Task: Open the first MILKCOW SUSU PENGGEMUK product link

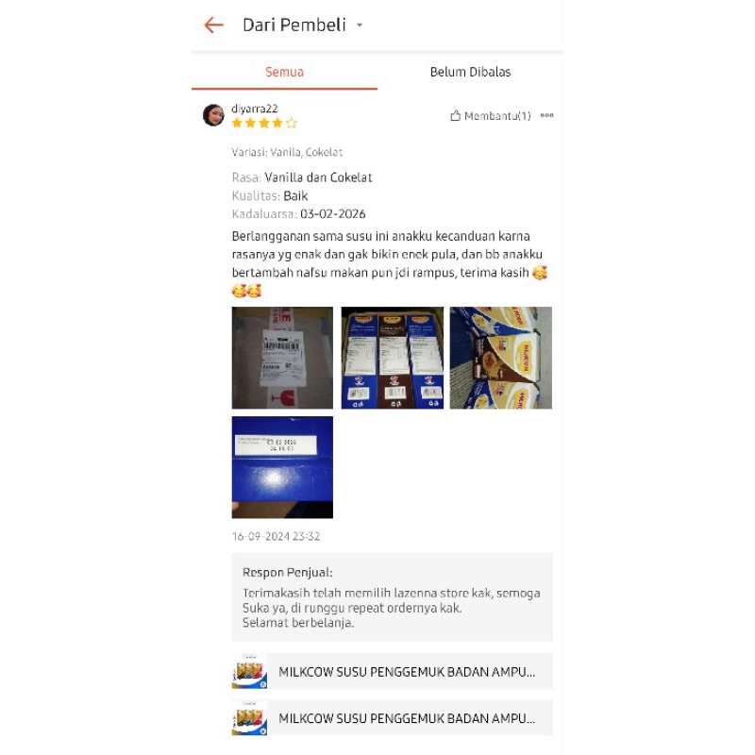Action: [x=392, y=671]
